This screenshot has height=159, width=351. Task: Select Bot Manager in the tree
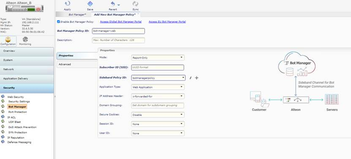pos(17,107)
